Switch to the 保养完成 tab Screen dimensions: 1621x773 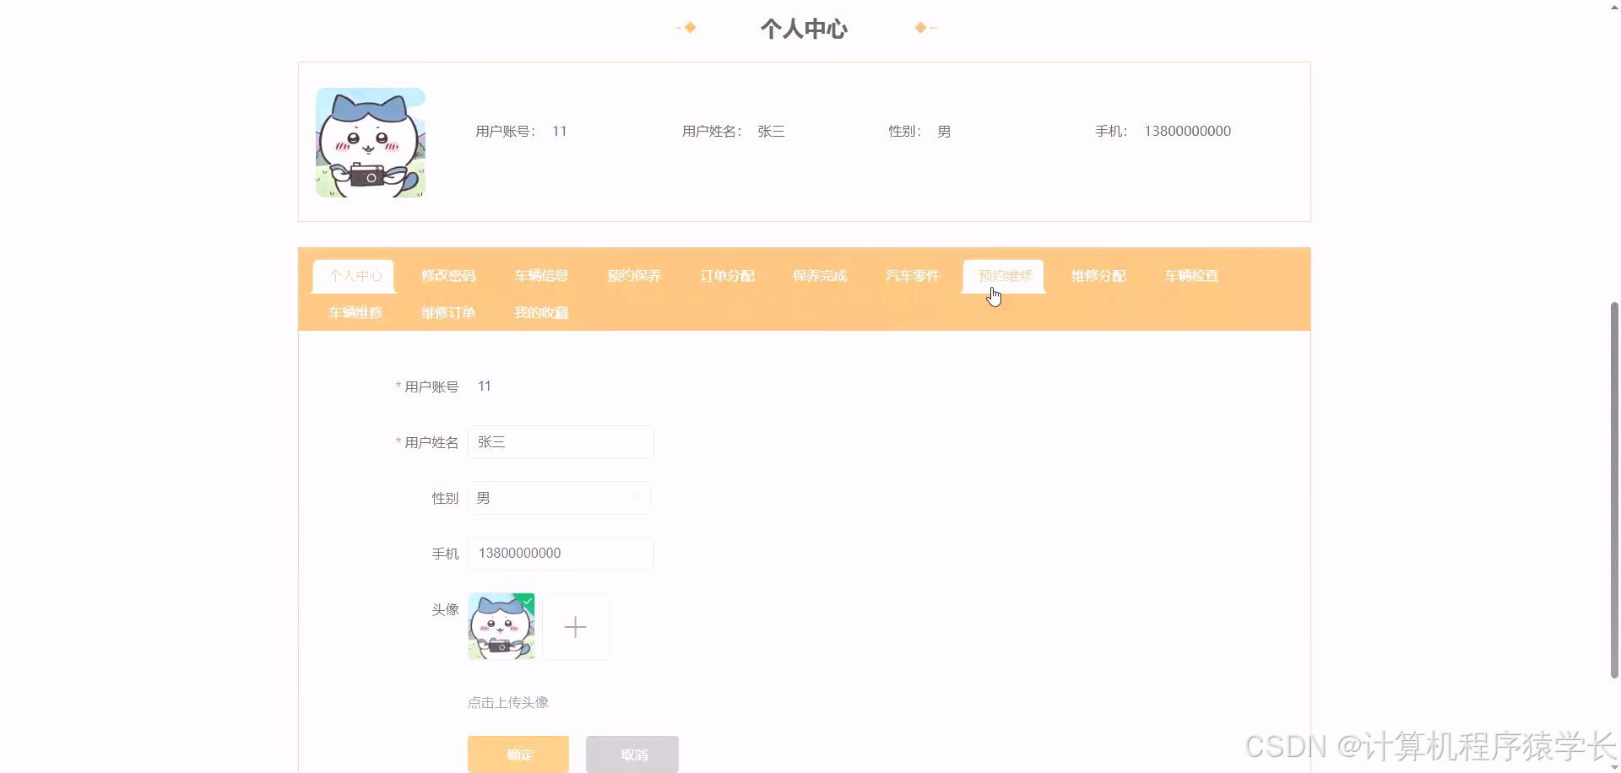pyautogui.click(x=820, y=275)
